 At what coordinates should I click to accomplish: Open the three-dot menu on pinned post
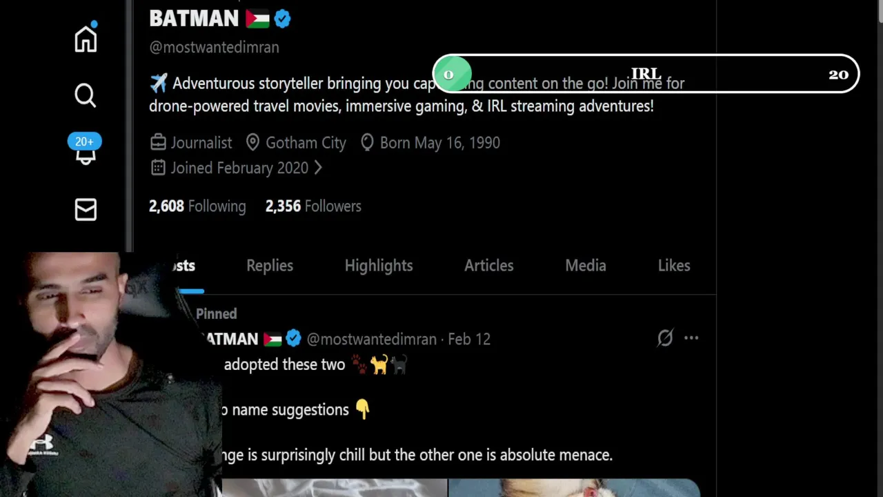[691, 338]
